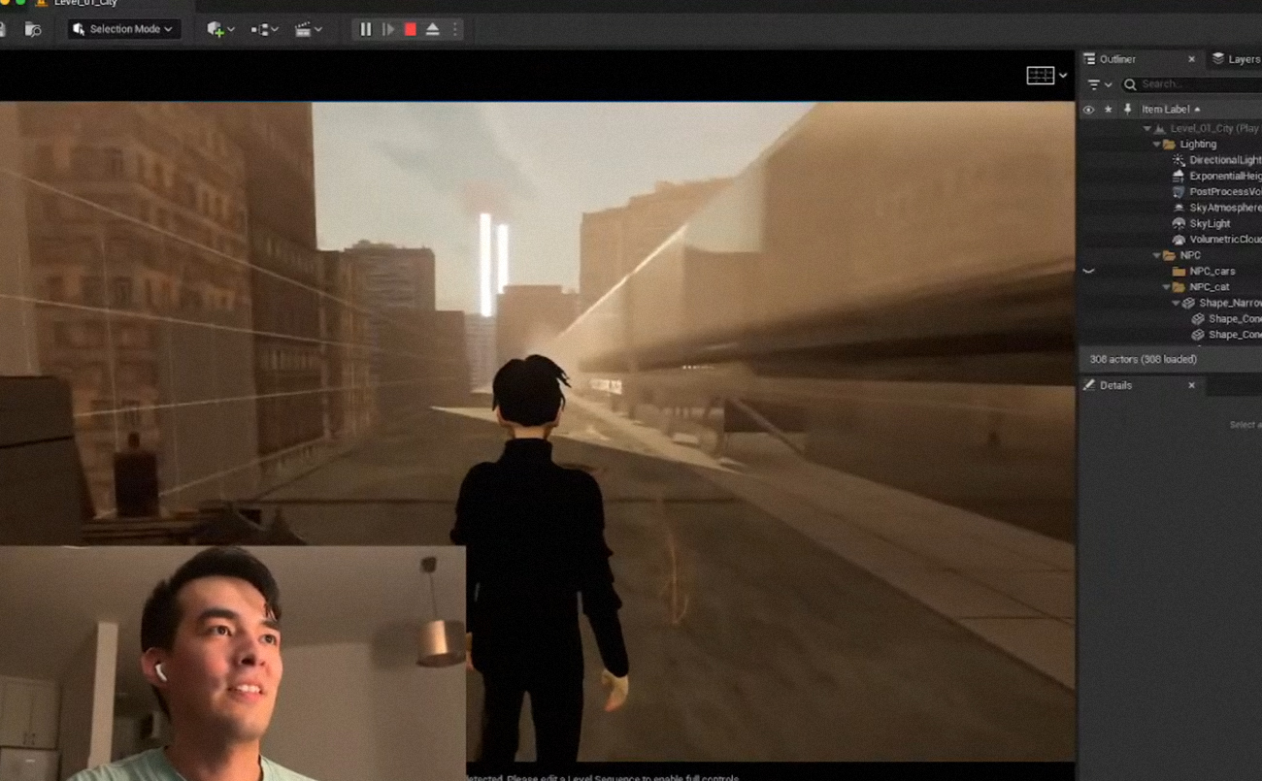Close the Details tab
The height and width of the screenshot is (781, 1262).
coord(1192,385)
